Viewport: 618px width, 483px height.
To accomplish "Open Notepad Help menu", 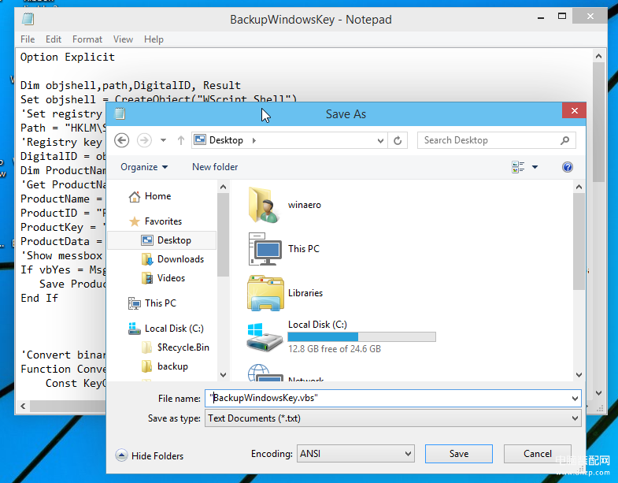I will [x=154, y=39].
